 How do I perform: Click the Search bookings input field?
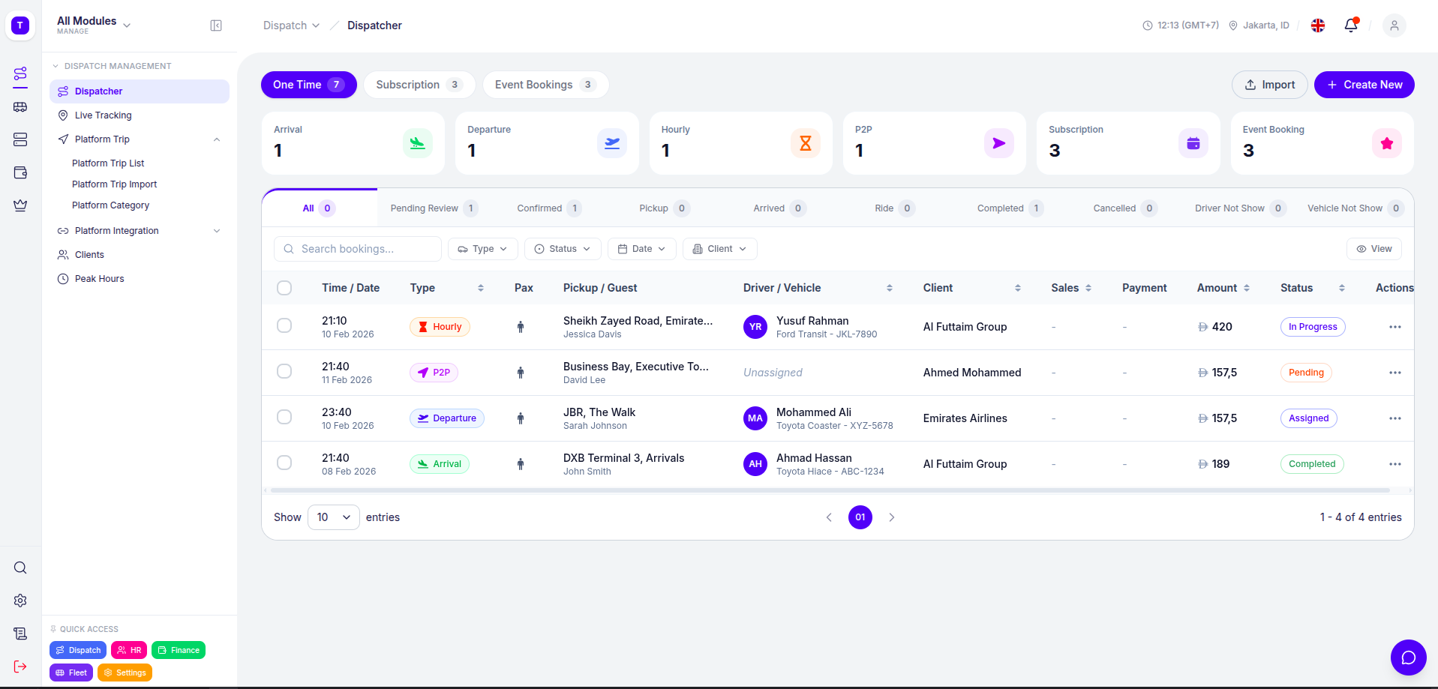pos(358,249)
